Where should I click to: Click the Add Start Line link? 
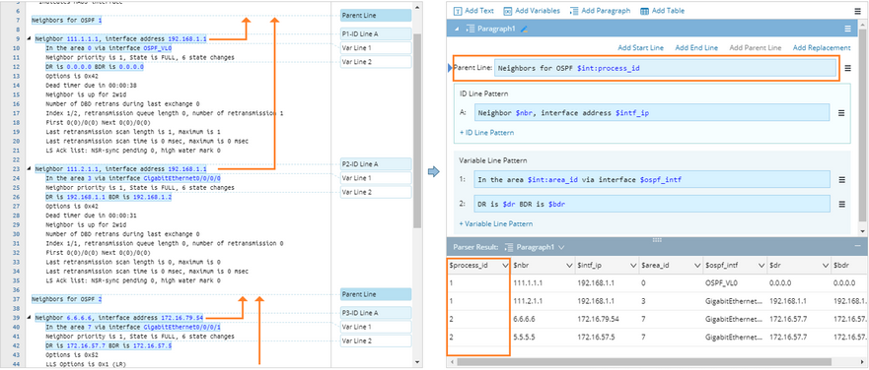point(641,48)
